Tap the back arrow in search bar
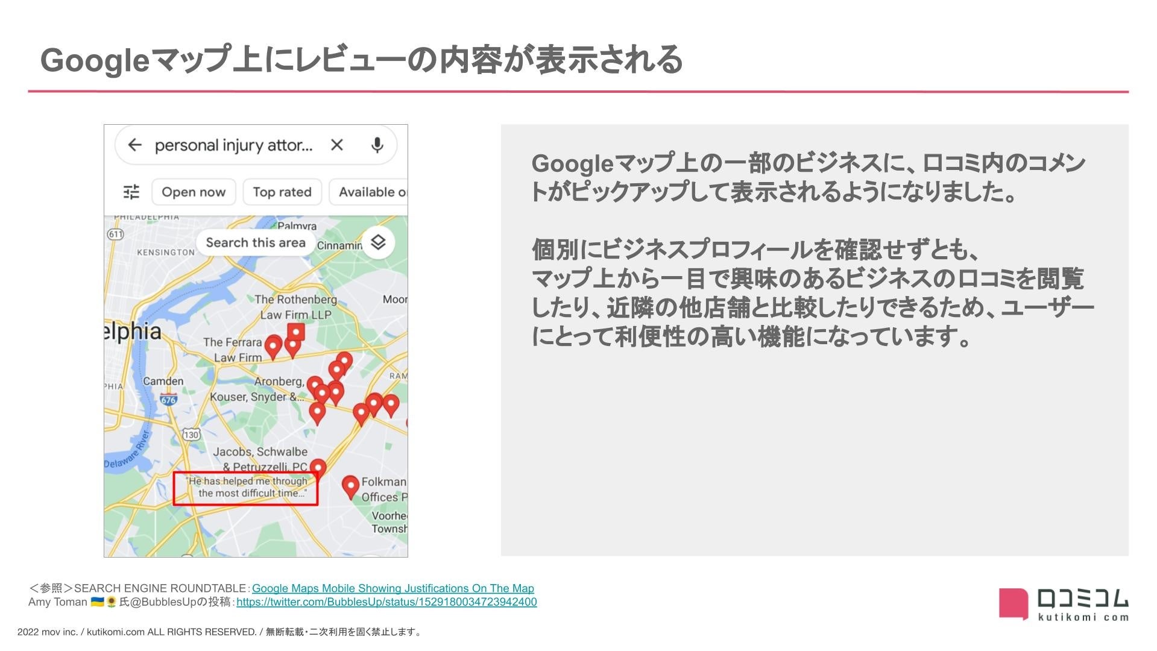This screenshot has width=1157, height=651. 134,145
